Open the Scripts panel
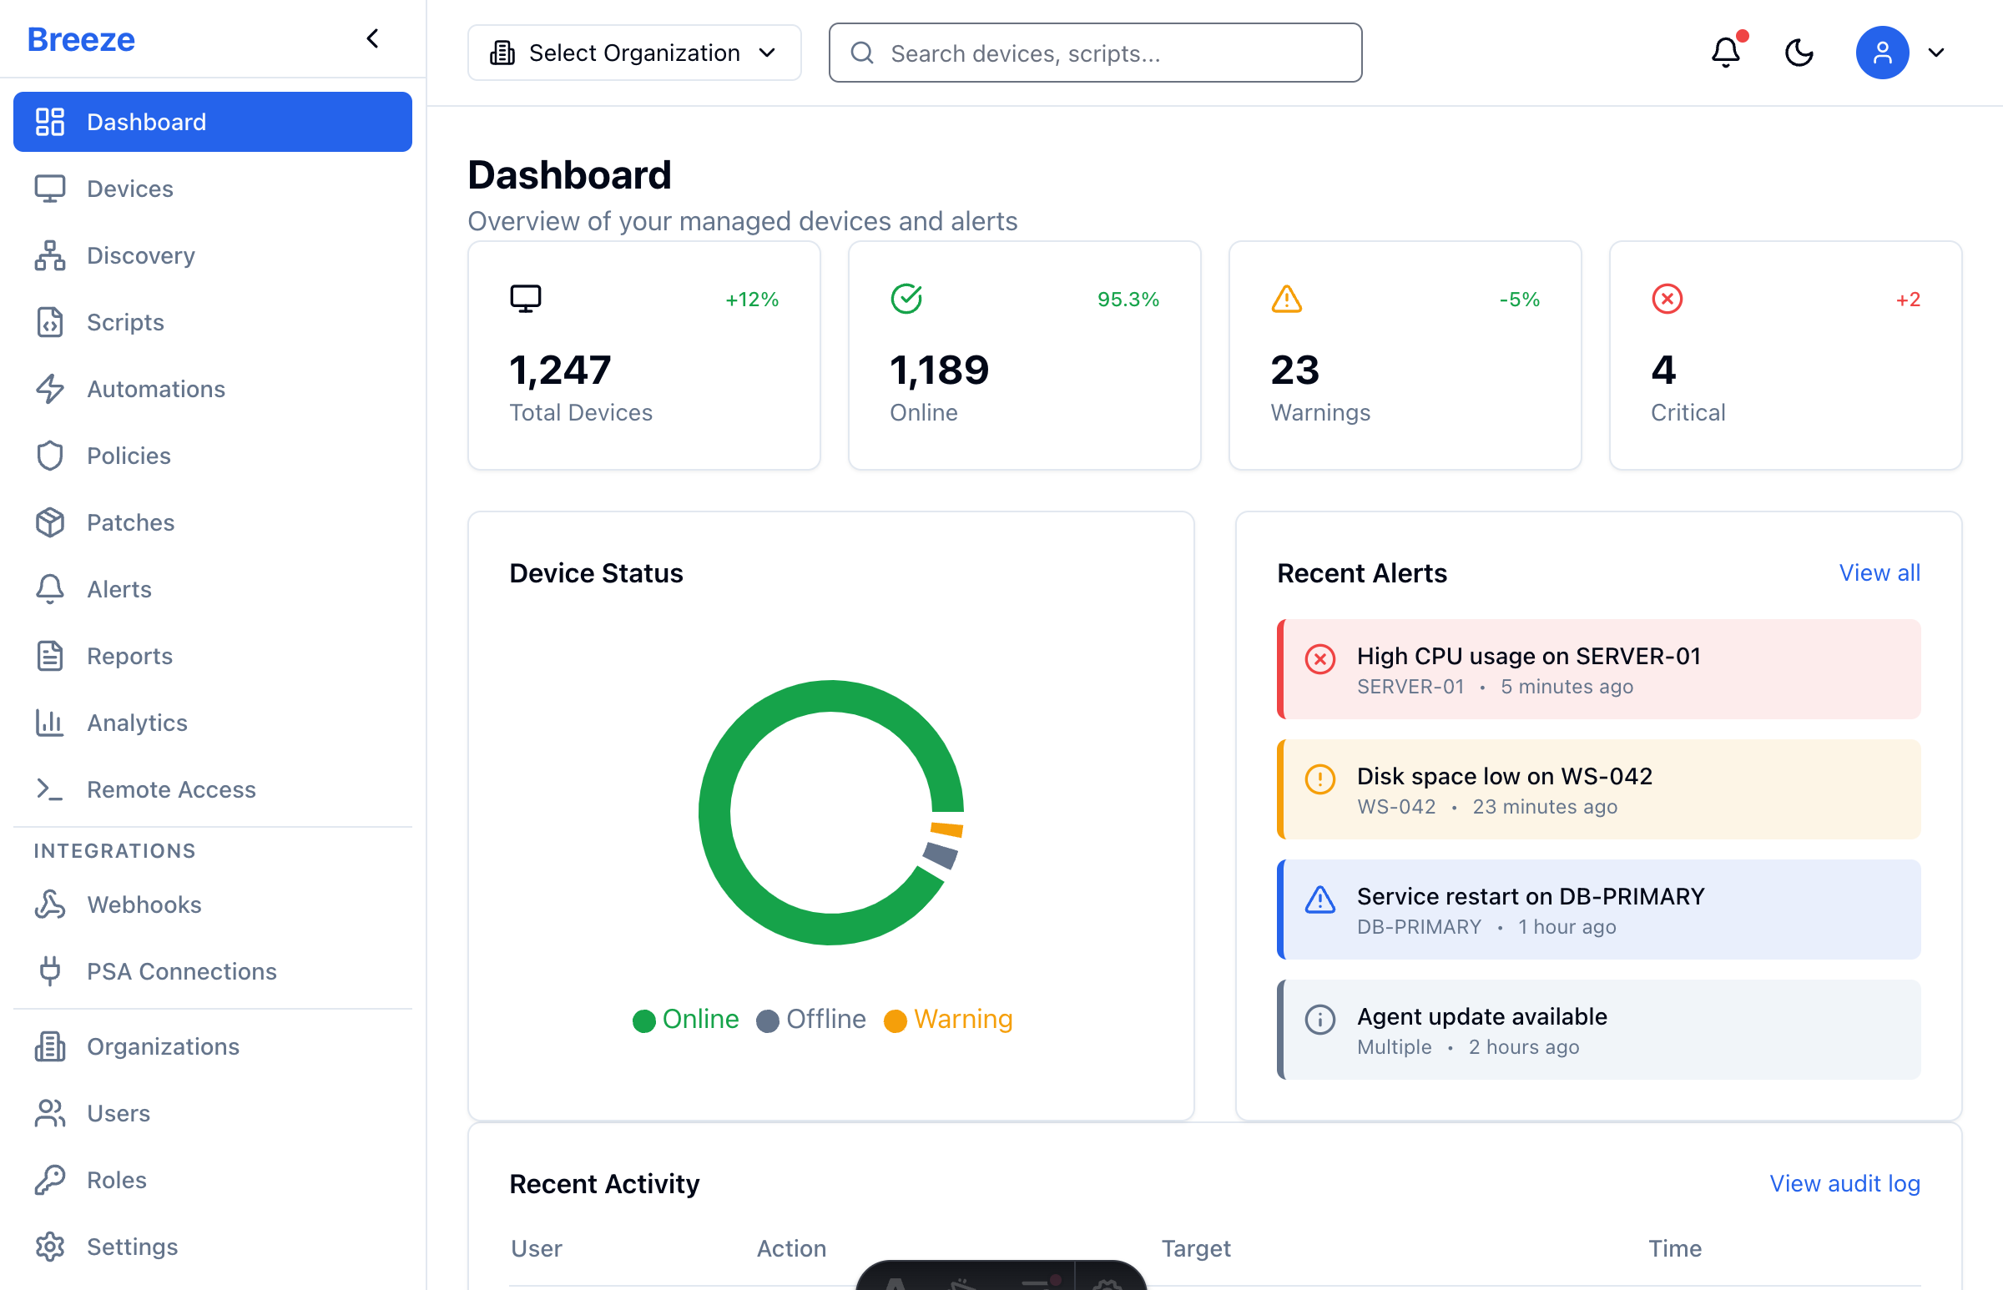This screenshot has height=1290, width=2003. pyautogui.click(x=125, y=321)
